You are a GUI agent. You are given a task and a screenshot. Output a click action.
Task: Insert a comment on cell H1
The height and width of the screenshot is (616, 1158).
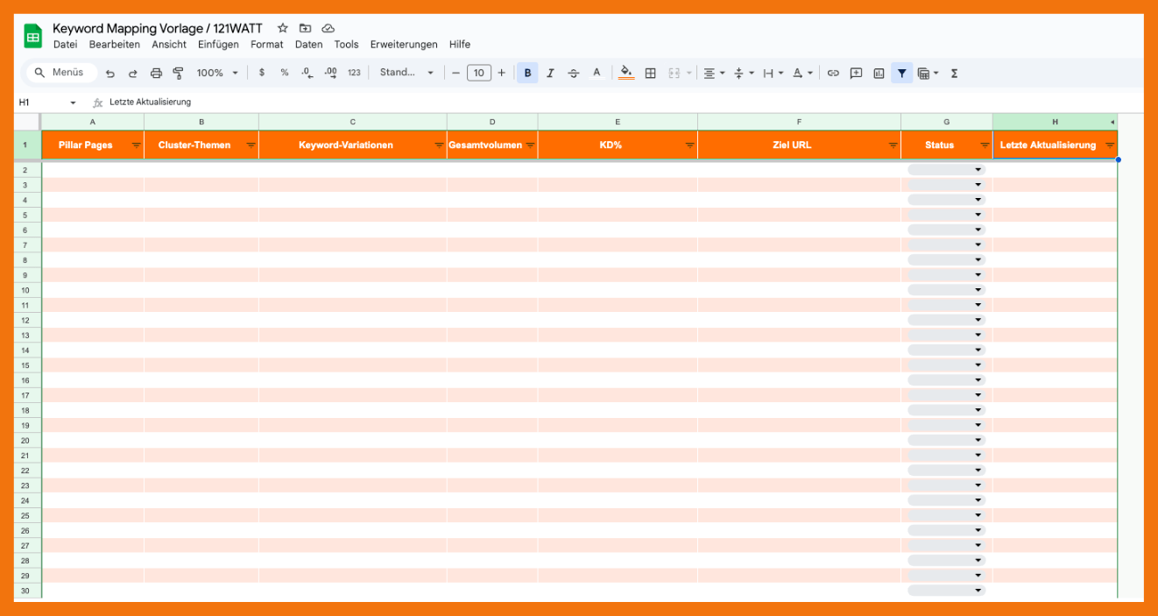[856, 73]
